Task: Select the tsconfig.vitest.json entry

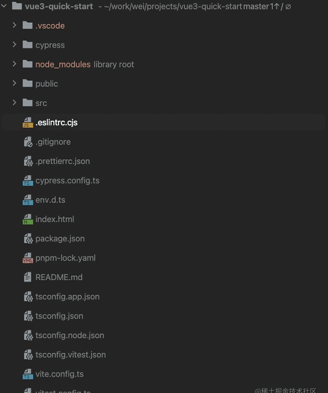Action: tap(71, 355)
